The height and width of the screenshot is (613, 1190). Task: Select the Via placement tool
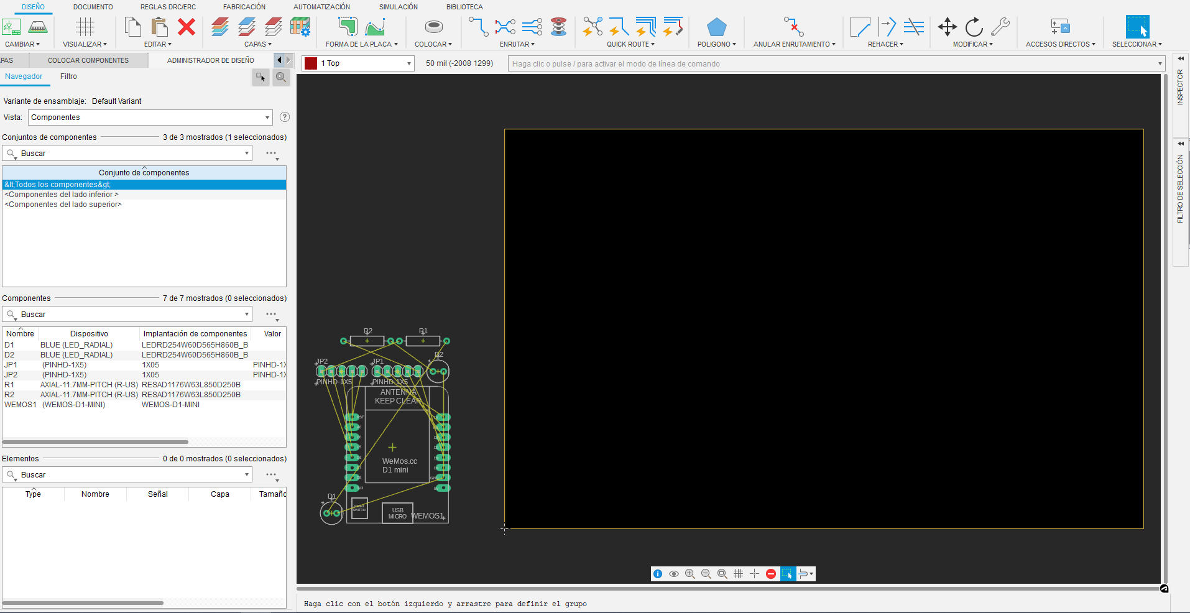point(558,27)
